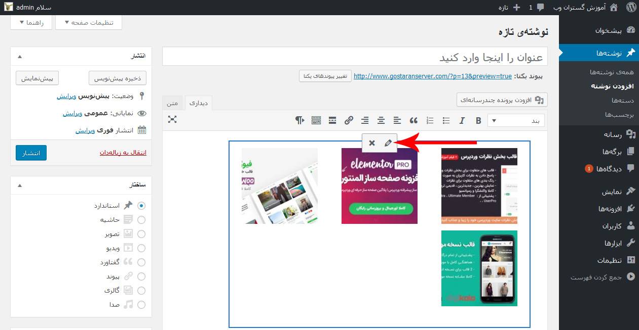Insert a blockquote using the quote icon
The height and width of the screenshot is (330, 639).
click(x=414, y=120)
